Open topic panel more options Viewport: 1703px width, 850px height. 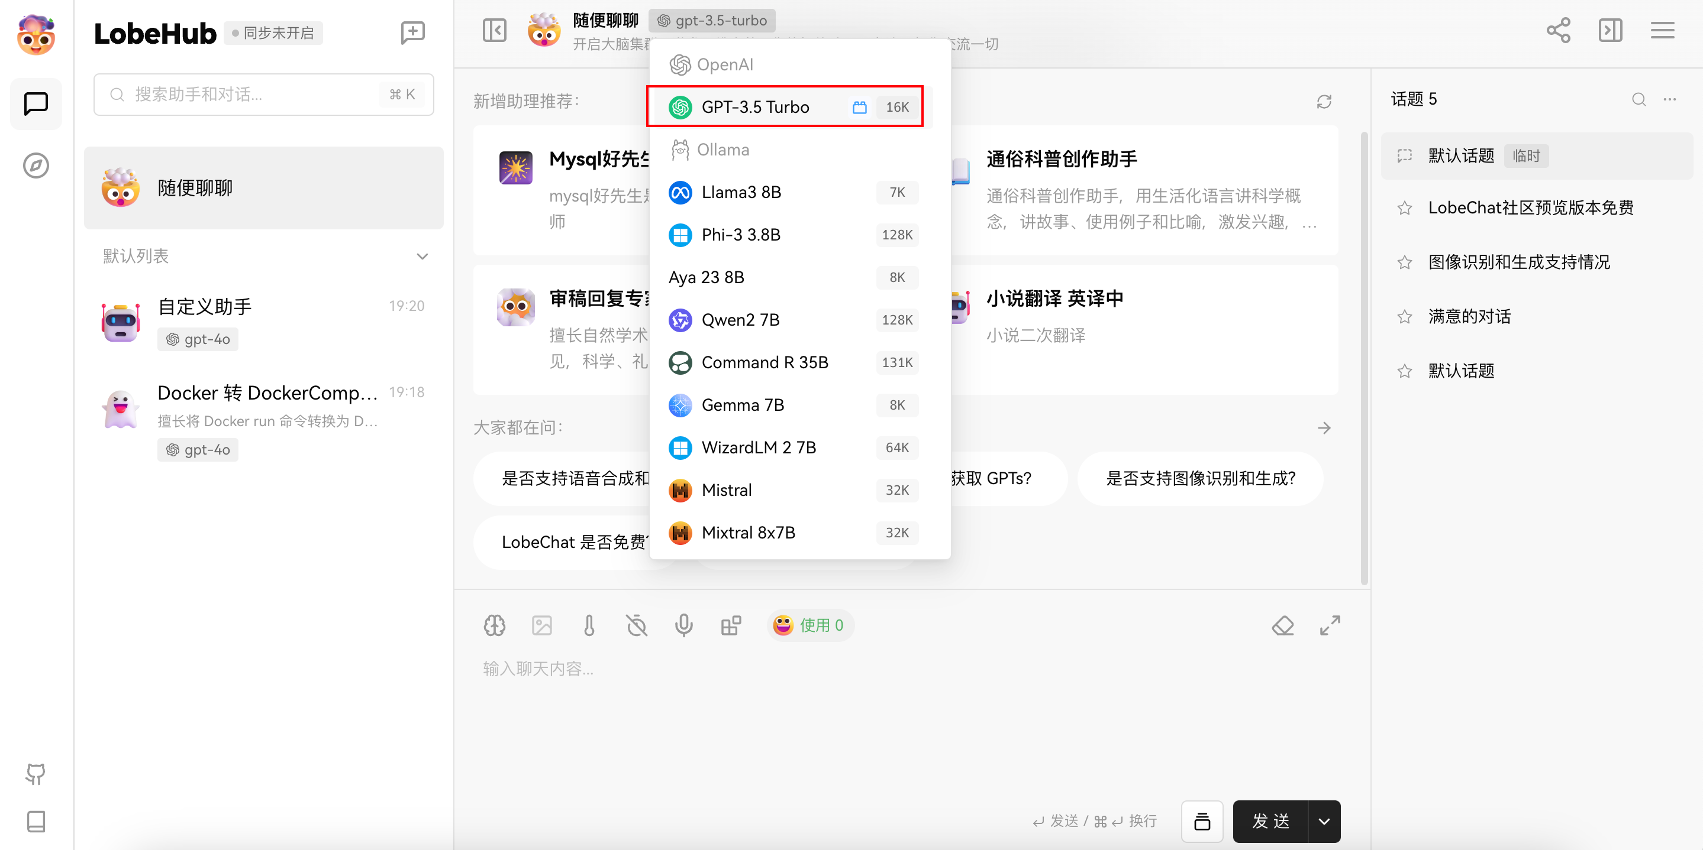tap(1669, 100)
